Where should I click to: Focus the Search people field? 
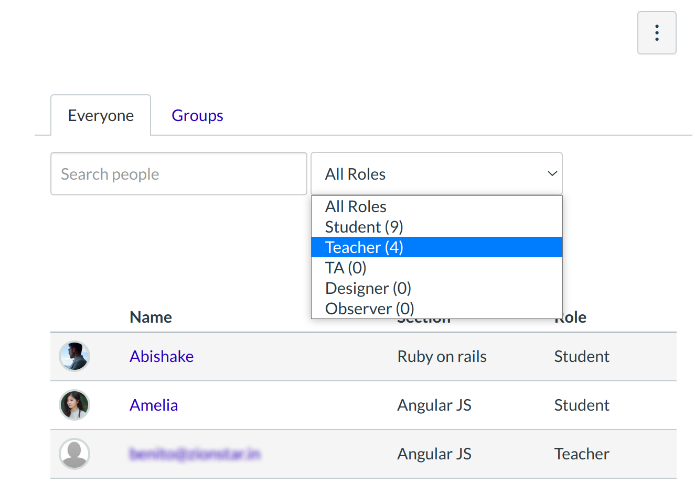(178, 174)
